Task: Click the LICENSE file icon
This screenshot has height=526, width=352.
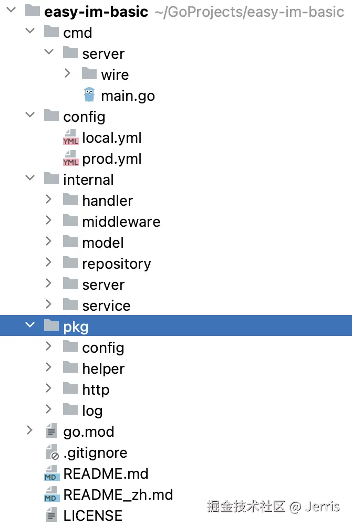Action: pos(51,516)
